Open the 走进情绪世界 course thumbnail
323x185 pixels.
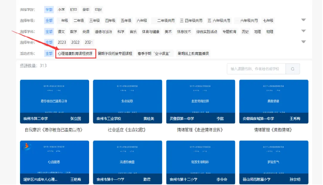(x=200, y=102)
